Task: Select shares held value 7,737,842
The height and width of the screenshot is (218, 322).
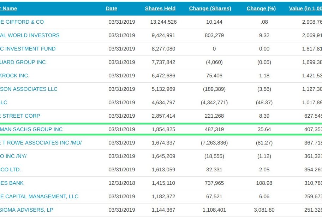Action: 163,62
